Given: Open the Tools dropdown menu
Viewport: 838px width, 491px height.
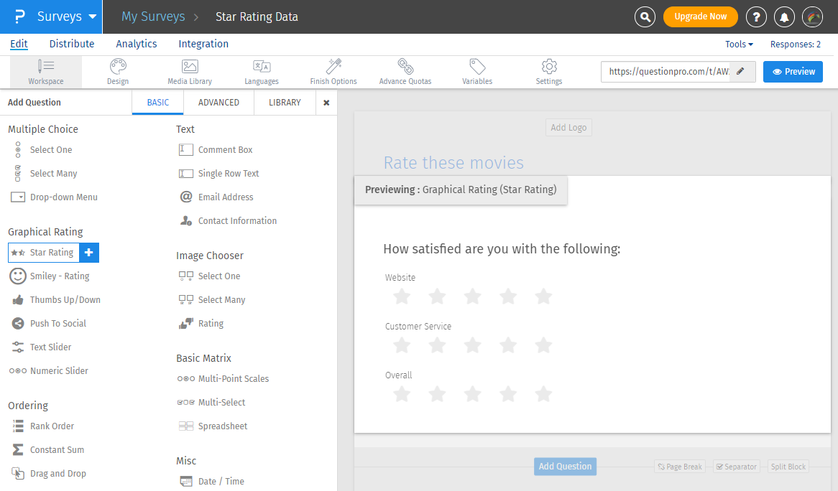Looking at the screenshot, I should (x=739, y=44).
